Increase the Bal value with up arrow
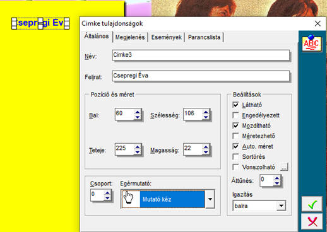The image size is (327, 232). click(x=138, y=112)
